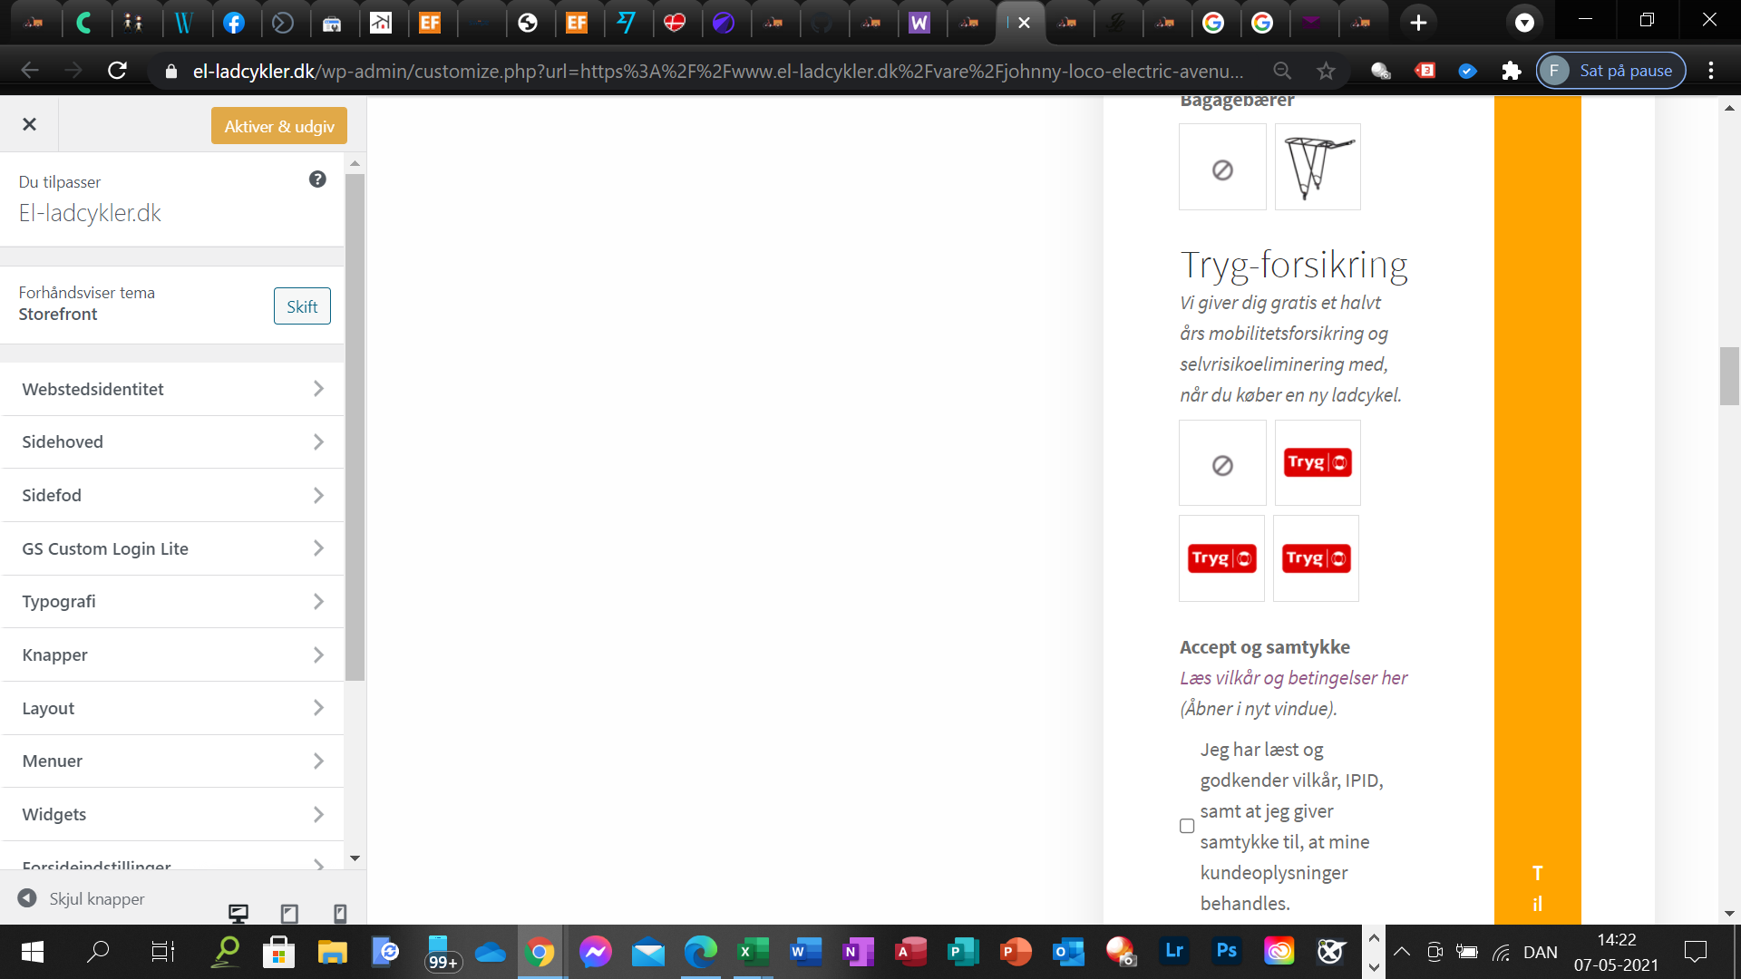Click Skjul knapper to collapse the sidebar
Image resolution: width=1741 pixels, height=979 pixels.
click(x=82, y=898)
